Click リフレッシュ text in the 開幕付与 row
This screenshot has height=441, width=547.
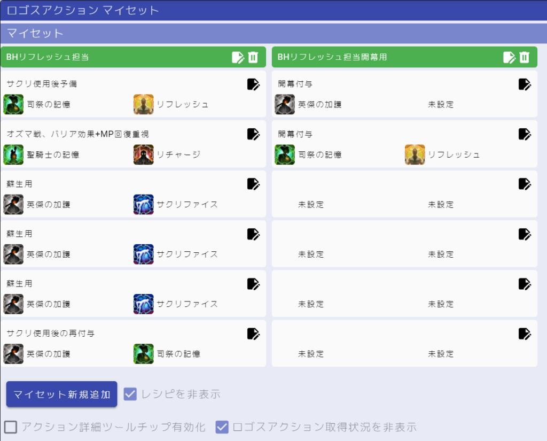454,154
